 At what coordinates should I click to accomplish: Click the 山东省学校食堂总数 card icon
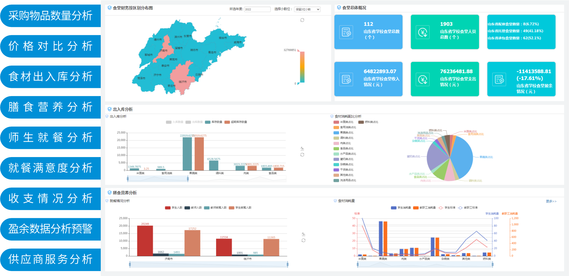point(346,32)
